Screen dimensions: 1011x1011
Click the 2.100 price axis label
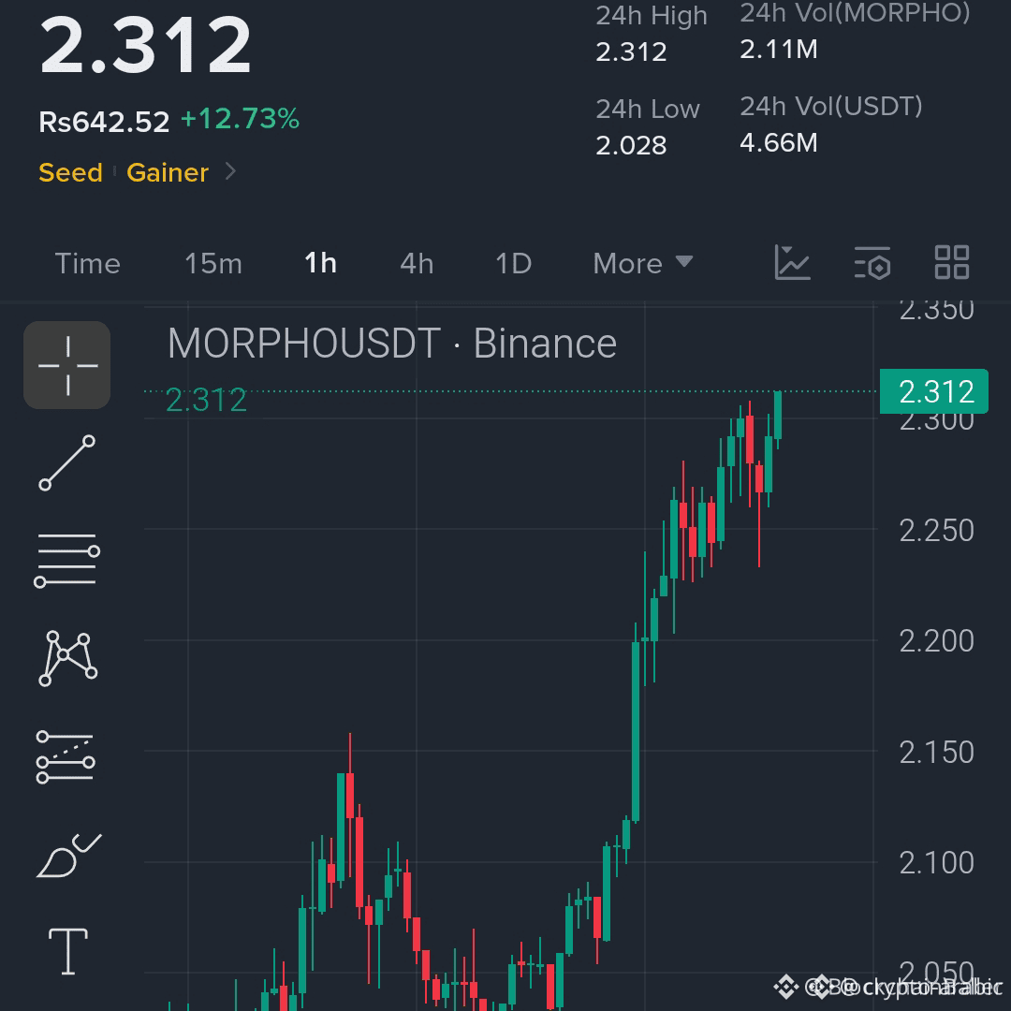pos(936,863)
